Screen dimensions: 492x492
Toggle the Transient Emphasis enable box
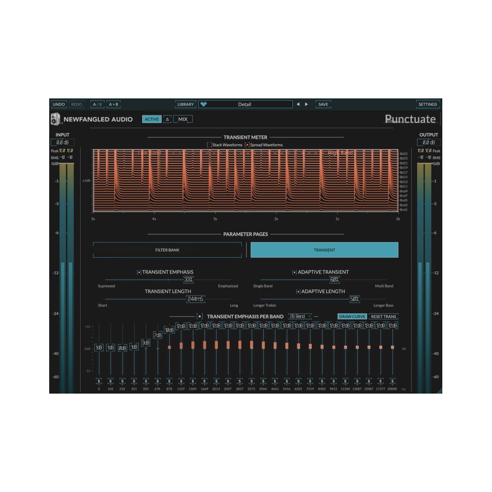[139, 272]
